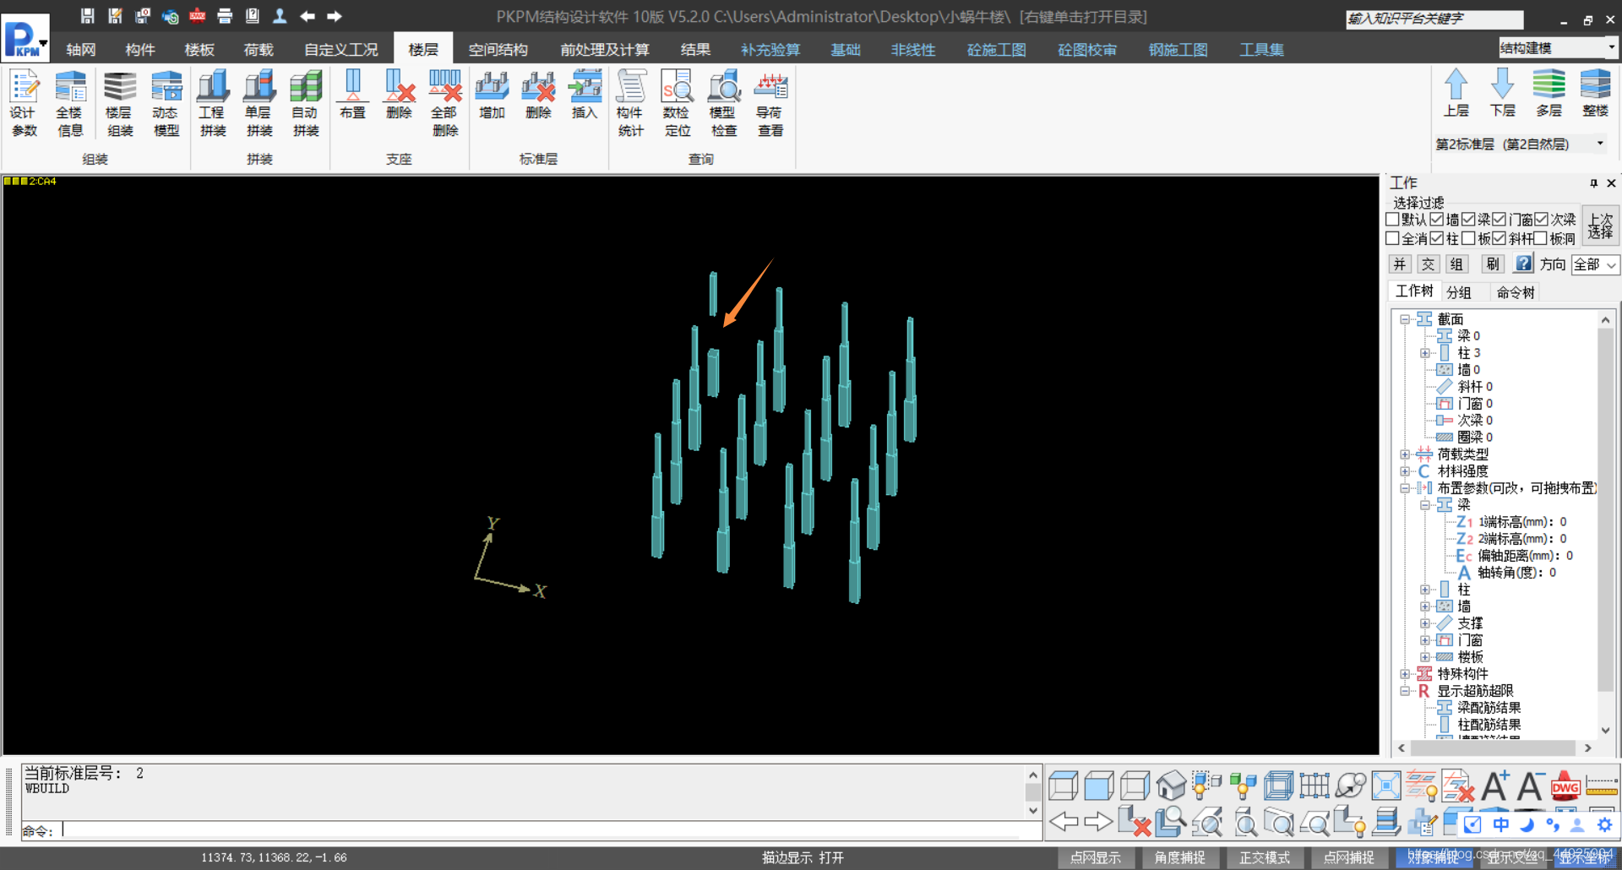This screenshot has height=870, width=1622.
Task: Check the 板洞 slab opening checkbox
Action: 1541,238
